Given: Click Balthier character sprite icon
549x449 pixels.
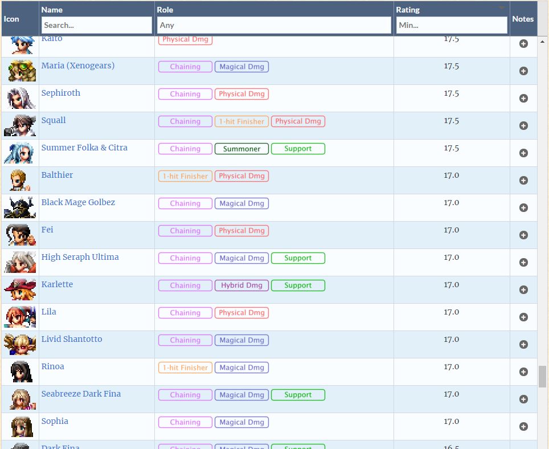Looking at the screenshot, I should point(20,180).
